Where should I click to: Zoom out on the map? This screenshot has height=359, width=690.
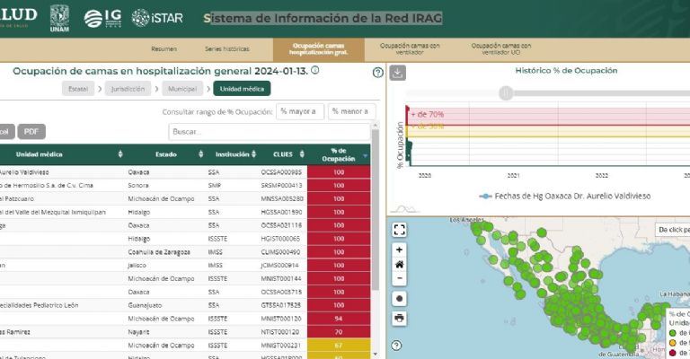pyautogui.click(x=400, y=278)
